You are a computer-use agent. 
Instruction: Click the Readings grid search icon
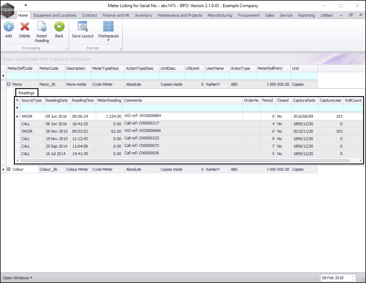click(17, 100)
